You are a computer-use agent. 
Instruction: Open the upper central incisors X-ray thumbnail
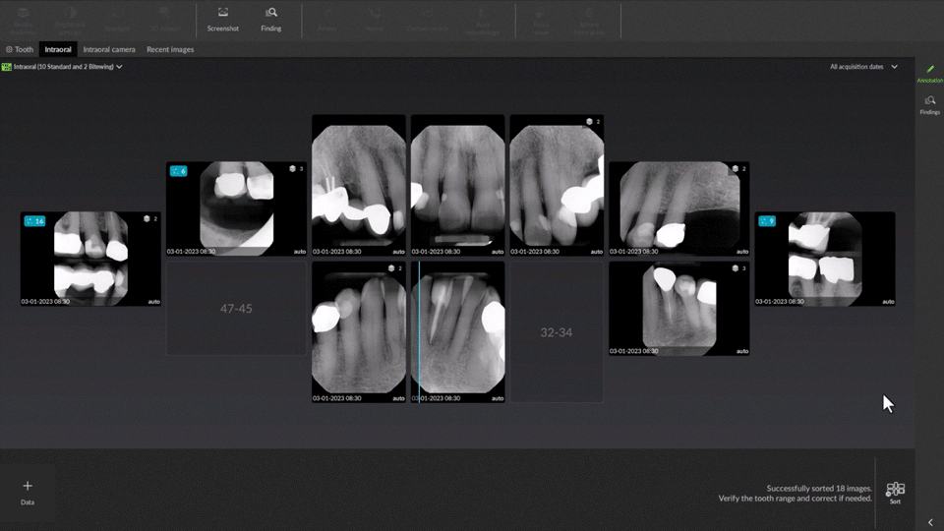(457, 185)
